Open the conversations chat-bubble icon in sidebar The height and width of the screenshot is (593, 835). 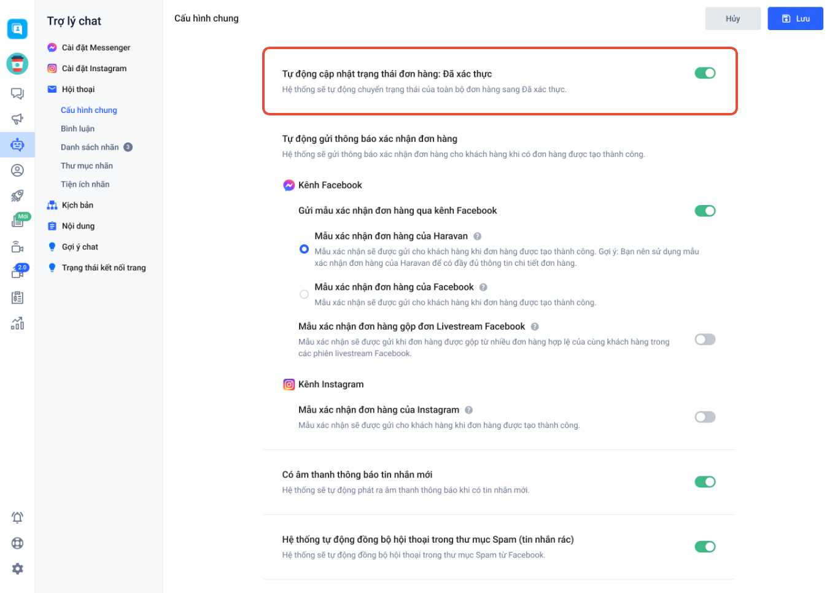pyautogui.click(x=17, y=94)
